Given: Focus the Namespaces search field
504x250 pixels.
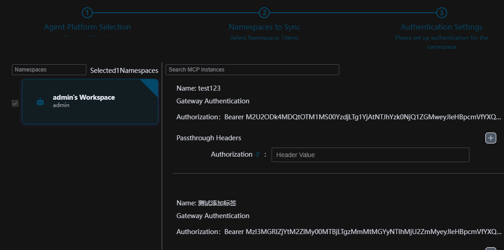Looking at the screenshot, I should point(49,70).
